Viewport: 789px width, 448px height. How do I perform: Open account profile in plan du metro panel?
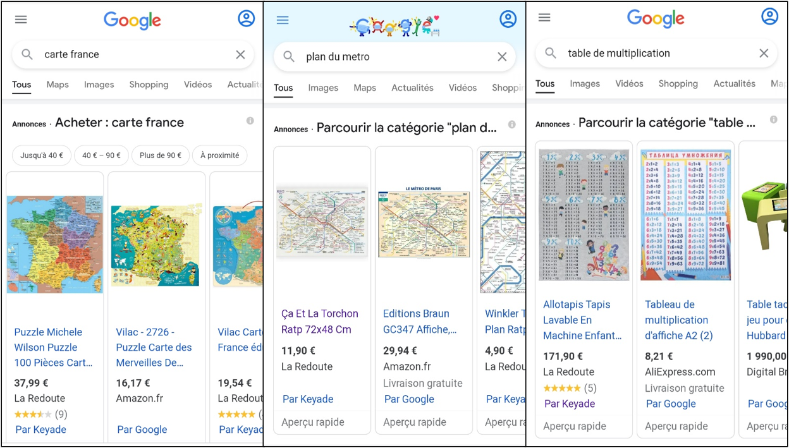(508, 19)
